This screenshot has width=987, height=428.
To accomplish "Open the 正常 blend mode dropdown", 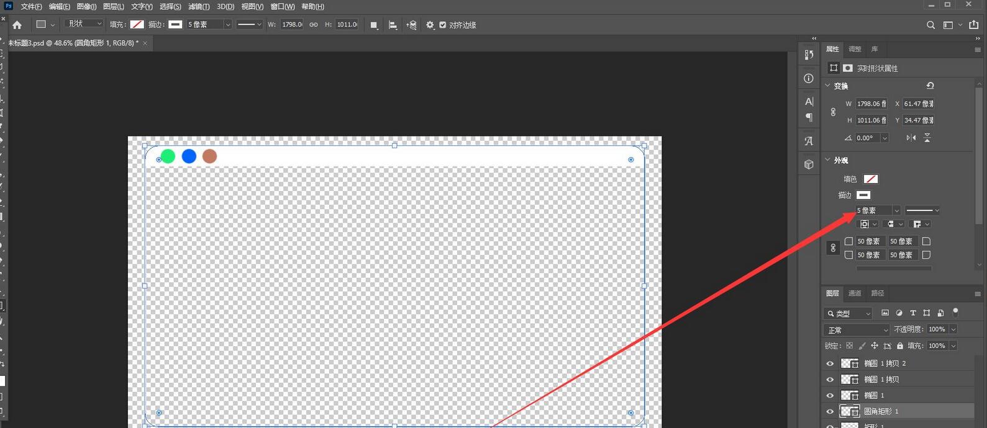I will click(857, 330).
